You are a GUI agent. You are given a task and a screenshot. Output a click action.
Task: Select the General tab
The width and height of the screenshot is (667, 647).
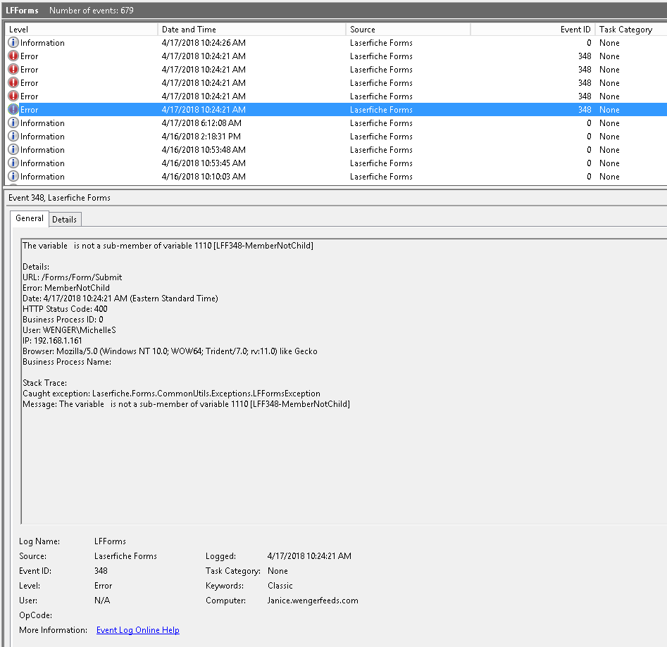click(x=30, y=219)
